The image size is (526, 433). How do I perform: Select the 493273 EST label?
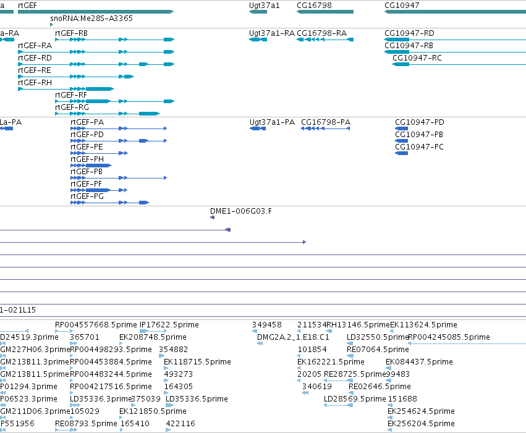click(x=179, y=374)
